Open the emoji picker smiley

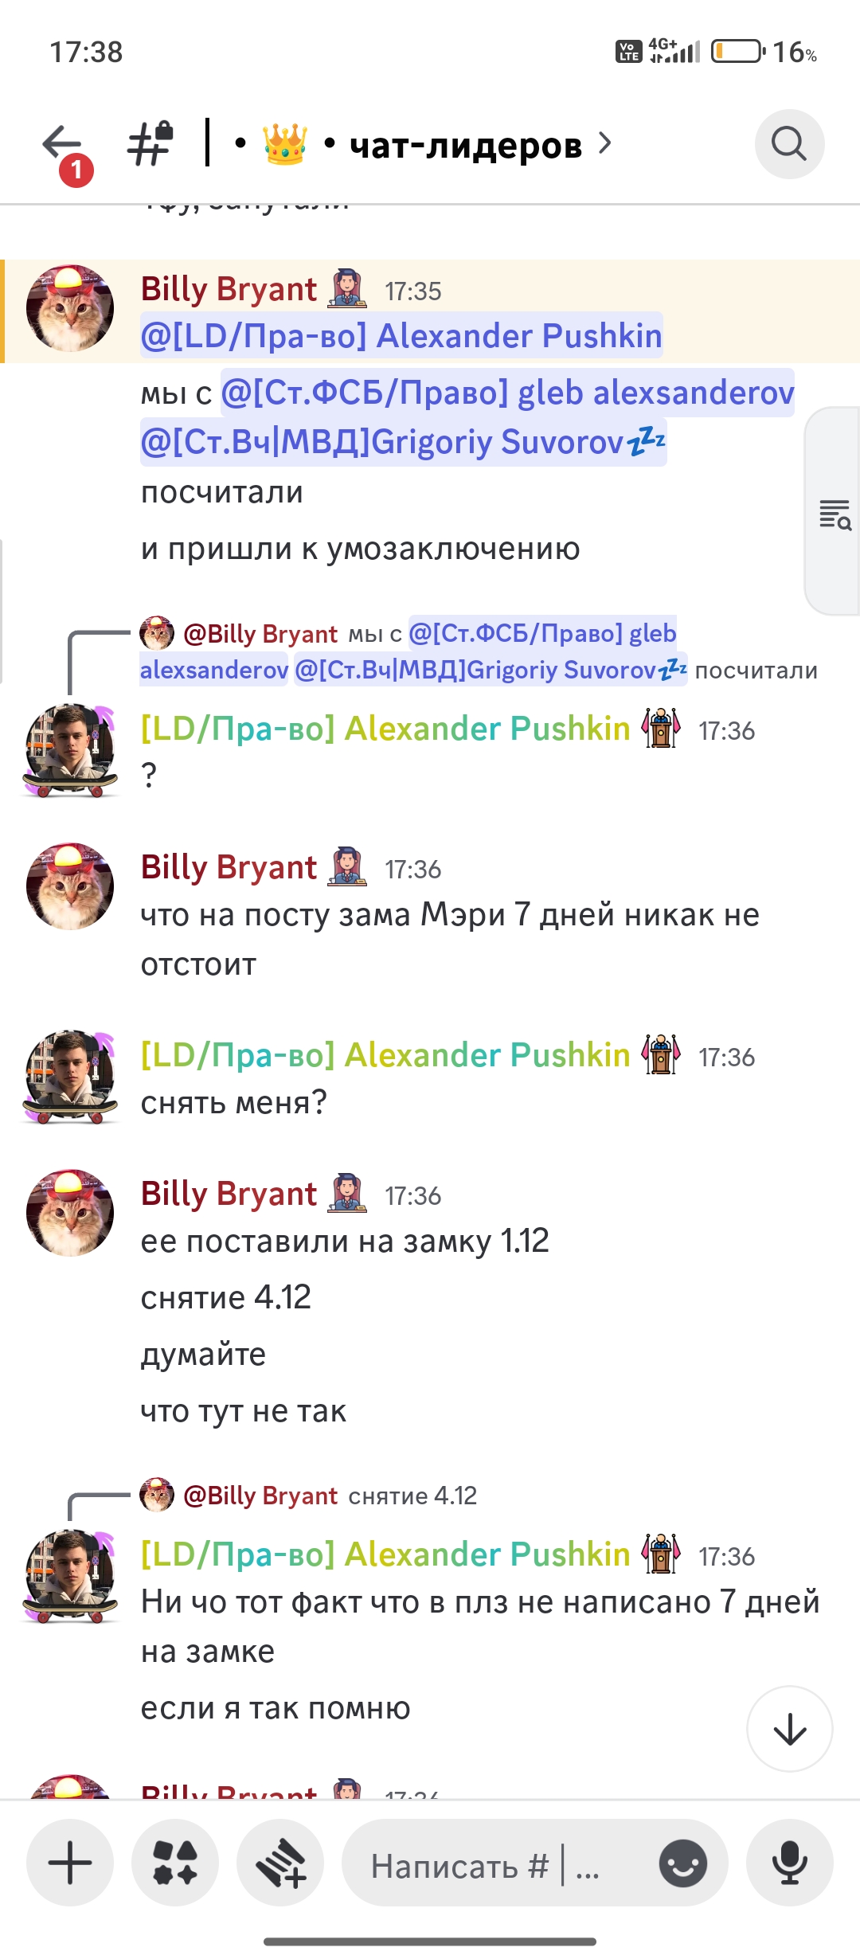click(682, 1863)
